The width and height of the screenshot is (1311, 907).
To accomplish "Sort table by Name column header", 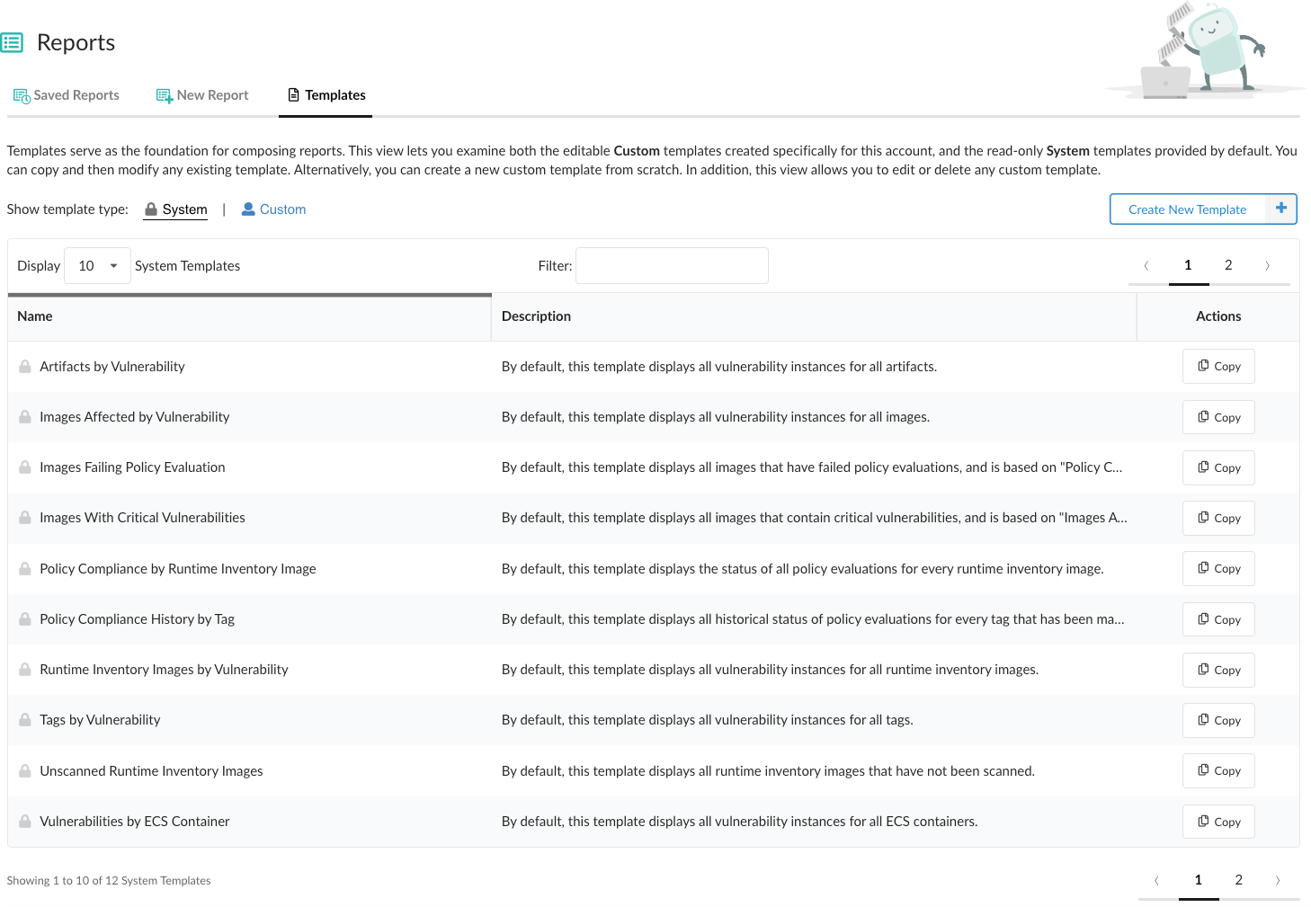I will pyautogui.click(x=35, y=316).
